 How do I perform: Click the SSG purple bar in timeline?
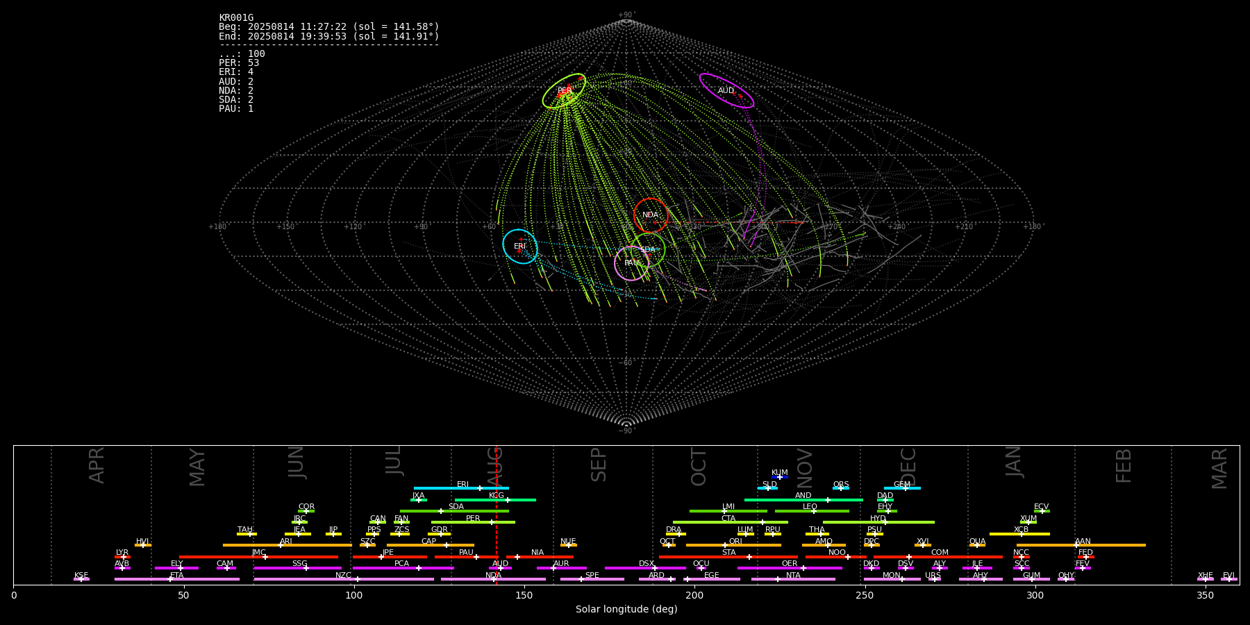pyautogui.click(x=298, y=568)
